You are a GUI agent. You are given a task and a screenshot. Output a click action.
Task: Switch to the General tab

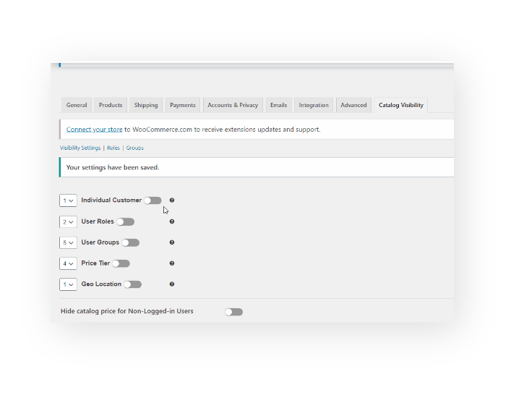[x=77, y=105]
